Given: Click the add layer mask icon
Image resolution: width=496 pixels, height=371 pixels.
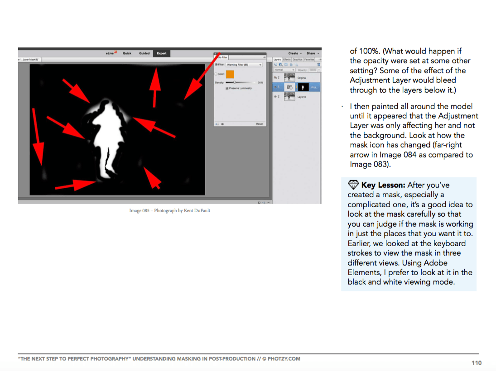Looking at the screenshot, I should point(285,65).
